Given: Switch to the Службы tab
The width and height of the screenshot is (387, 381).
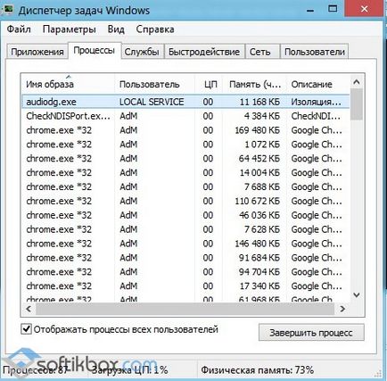Looking at the screenshot, I should point(142,52).
